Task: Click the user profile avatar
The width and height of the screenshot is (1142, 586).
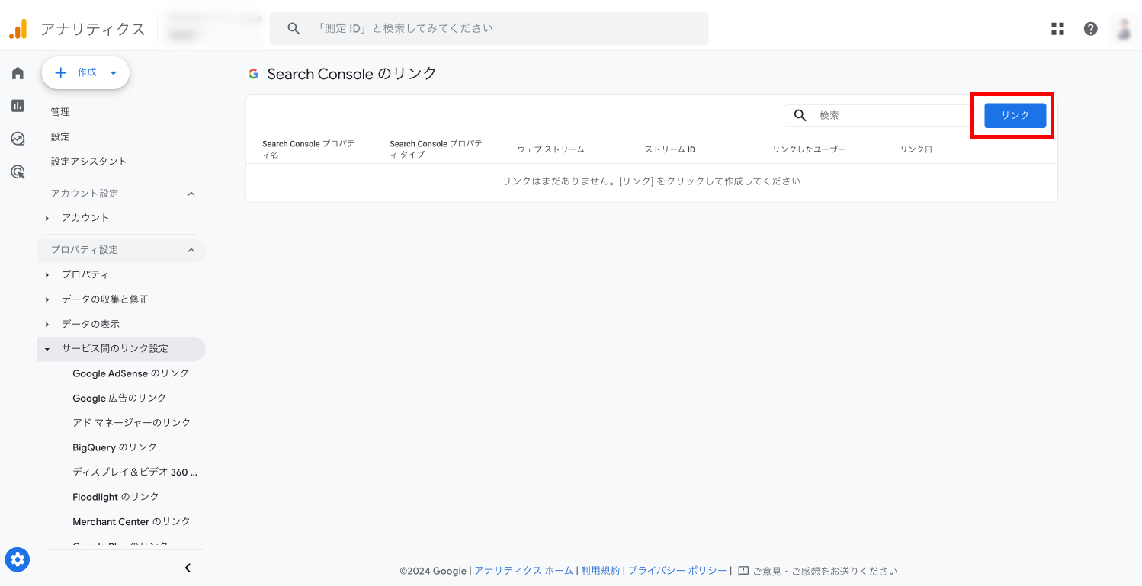Action: click(x=1124, y=29)
